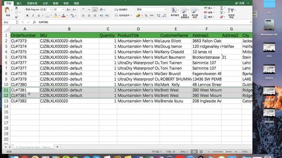
Task: Toggle Italic formatting
Action: (33, 16)
